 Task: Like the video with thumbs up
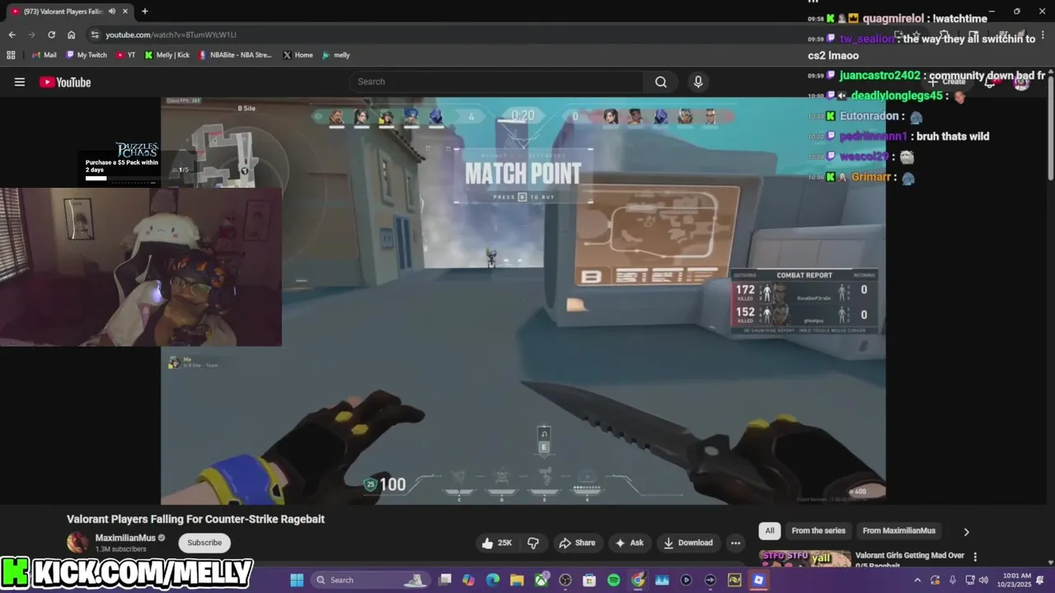(x=497, y=543)
